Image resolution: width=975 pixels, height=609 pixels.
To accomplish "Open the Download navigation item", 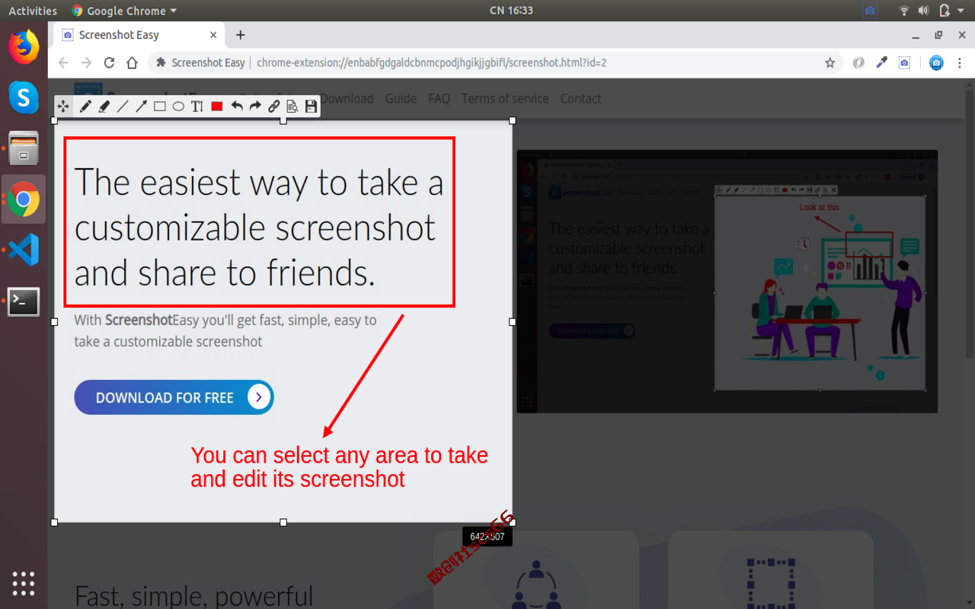I will click(347, 98).
